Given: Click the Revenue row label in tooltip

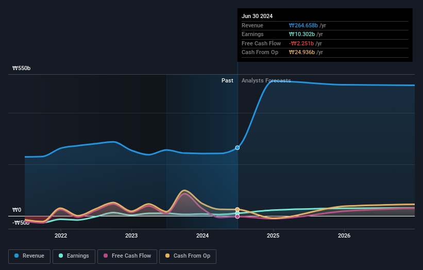Looking at the screenshot, I should (252, 25).
